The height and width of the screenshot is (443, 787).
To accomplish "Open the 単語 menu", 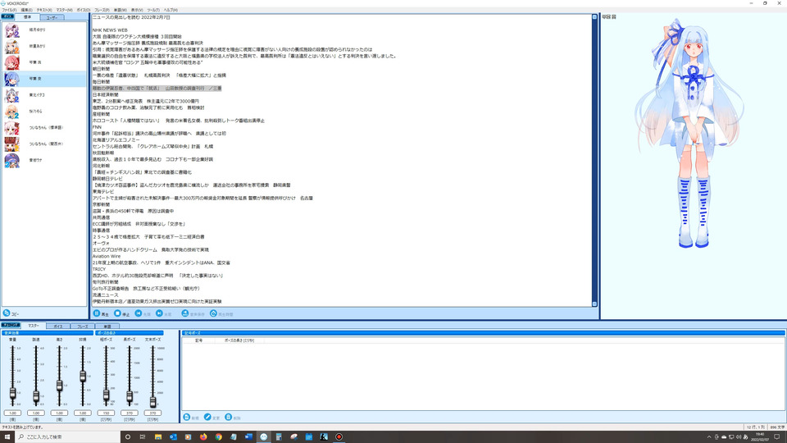I will [x=121, y=10].
